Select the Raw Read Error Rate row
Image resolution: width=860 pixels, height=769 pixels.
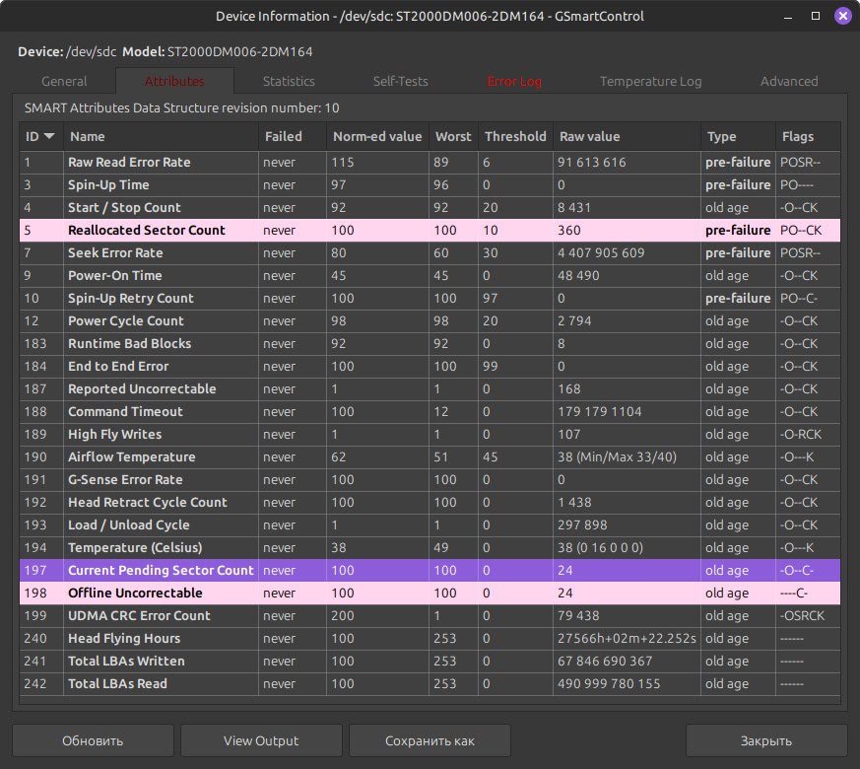[430, 163]
